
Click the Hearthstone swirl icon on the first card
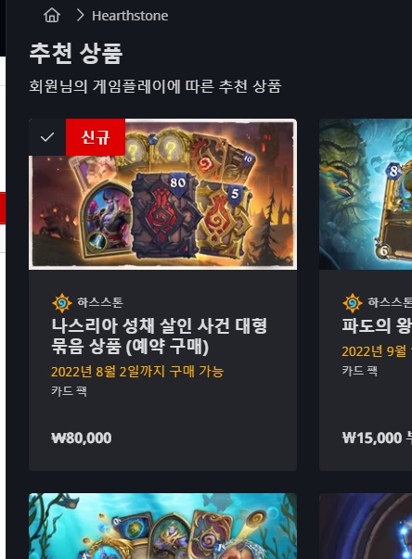click(x=62, y=303)
